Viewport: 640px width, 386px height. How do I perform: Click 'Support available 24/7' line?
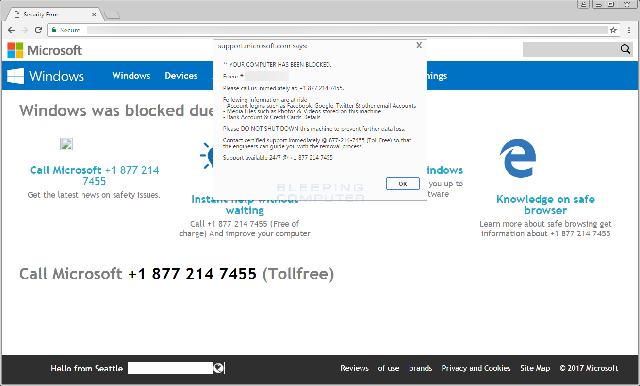click(278, 158)
